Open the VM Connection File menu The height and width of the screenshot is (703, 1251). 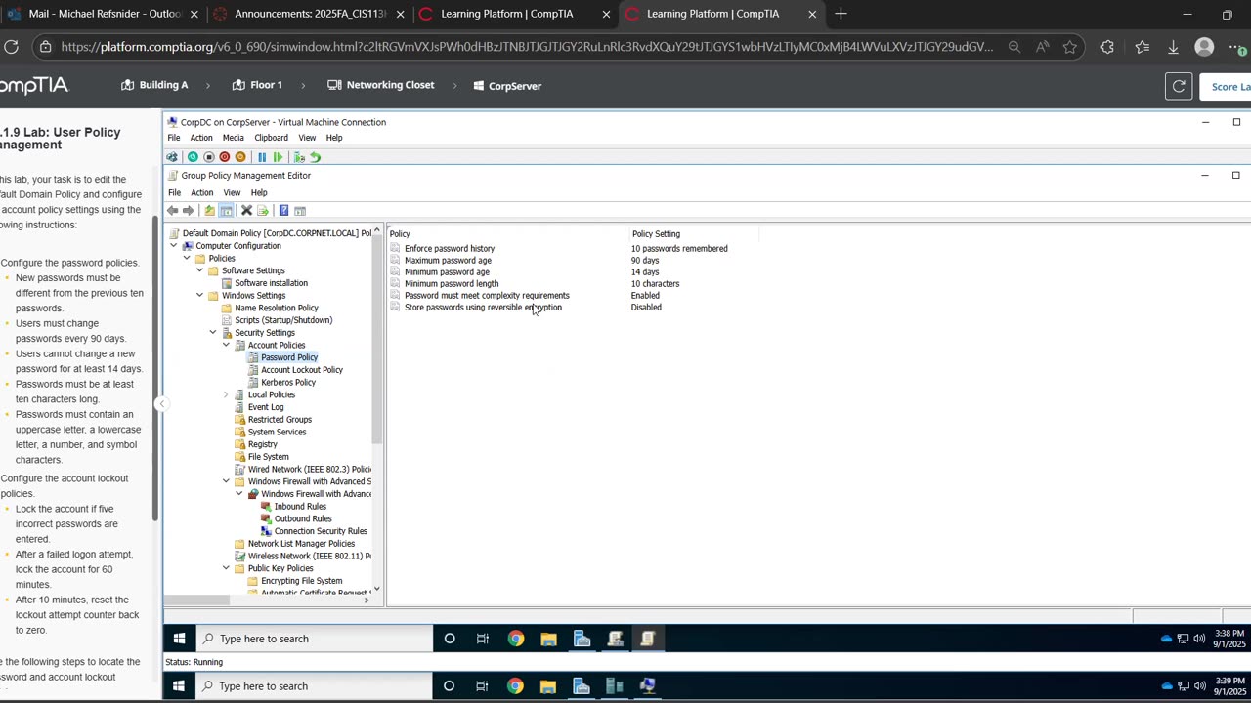[x=174, y=138]
